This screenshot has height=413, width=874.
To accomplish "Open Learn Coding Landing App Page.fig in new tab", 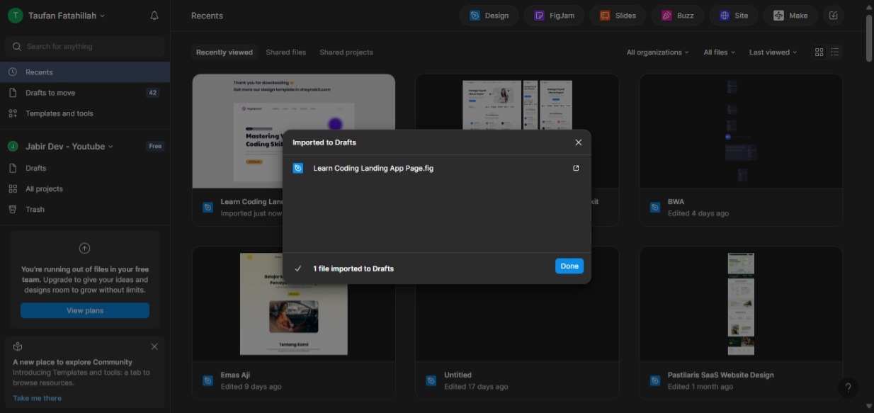I will (x=576, y=169).
